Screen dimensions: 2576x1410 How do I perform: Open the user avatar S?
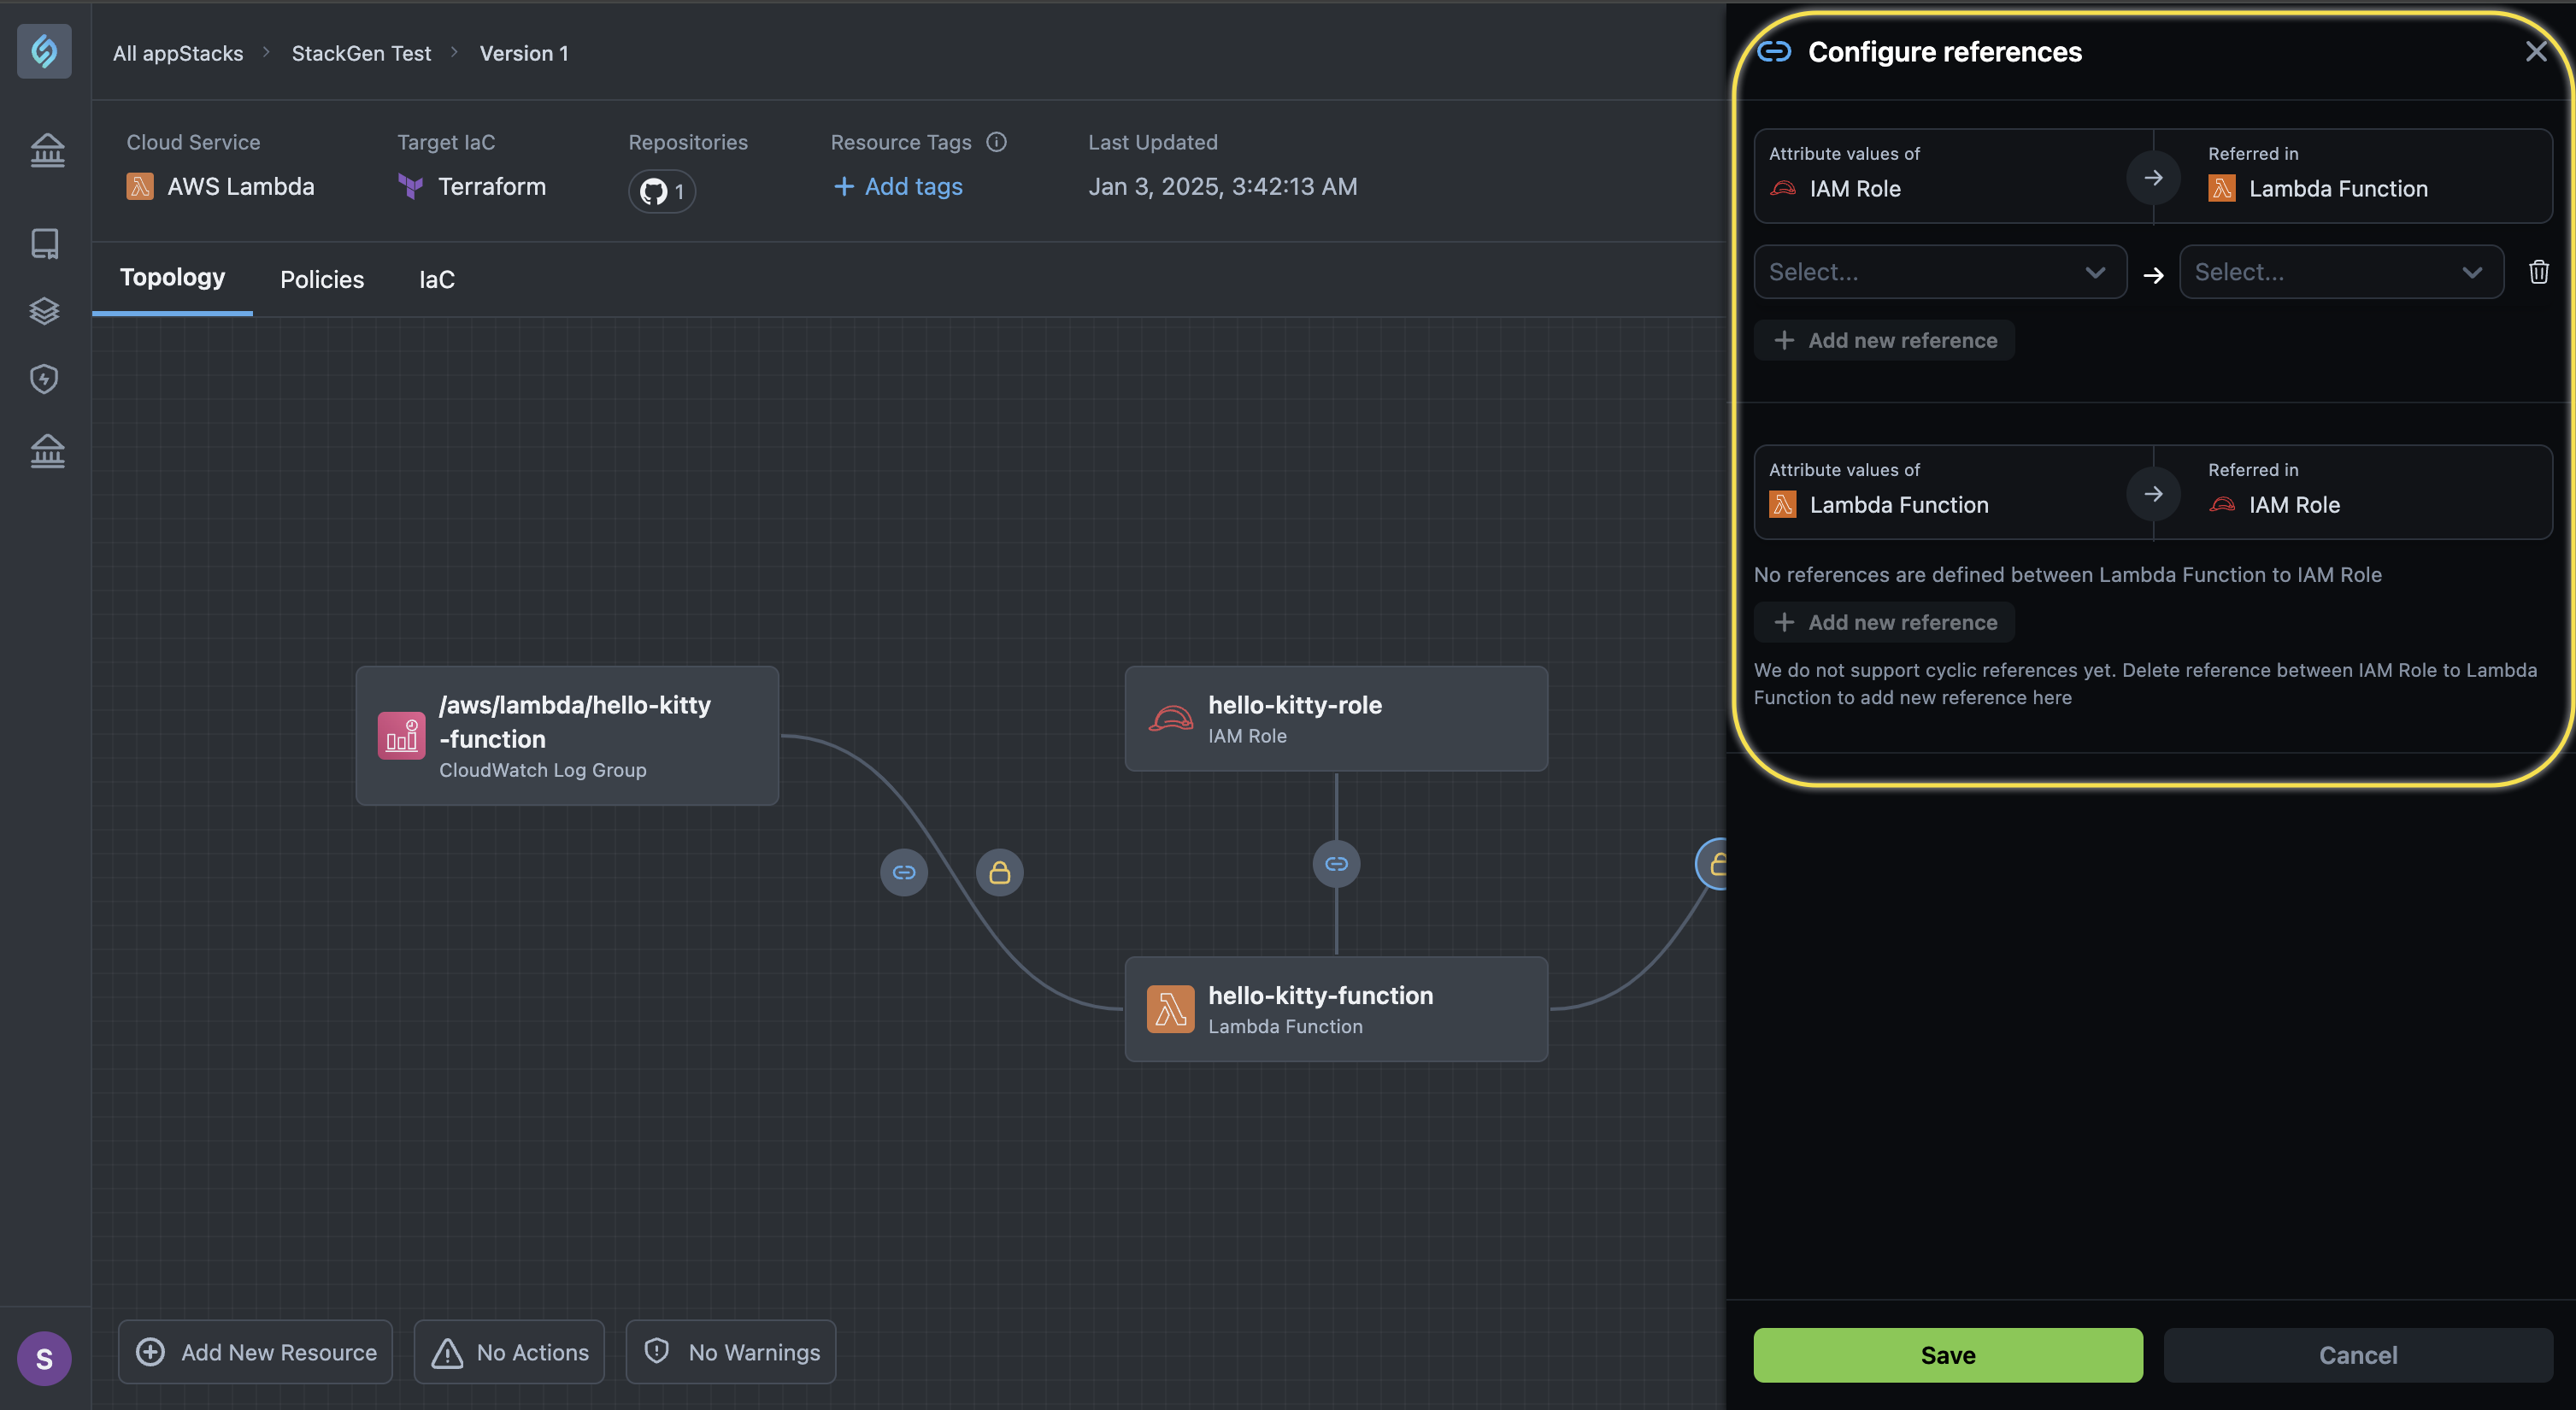coord(44,1358)
